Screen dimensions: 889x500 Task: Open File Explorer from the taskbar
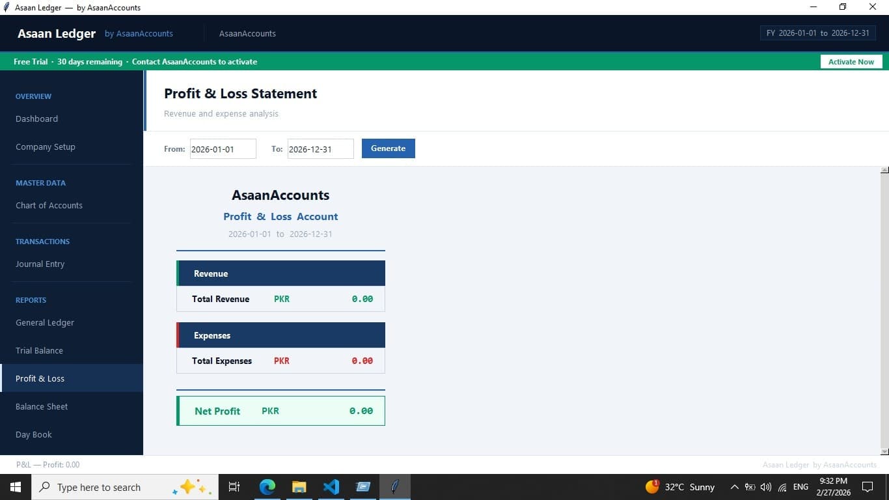pyautogui.click(x=299, y=486)
